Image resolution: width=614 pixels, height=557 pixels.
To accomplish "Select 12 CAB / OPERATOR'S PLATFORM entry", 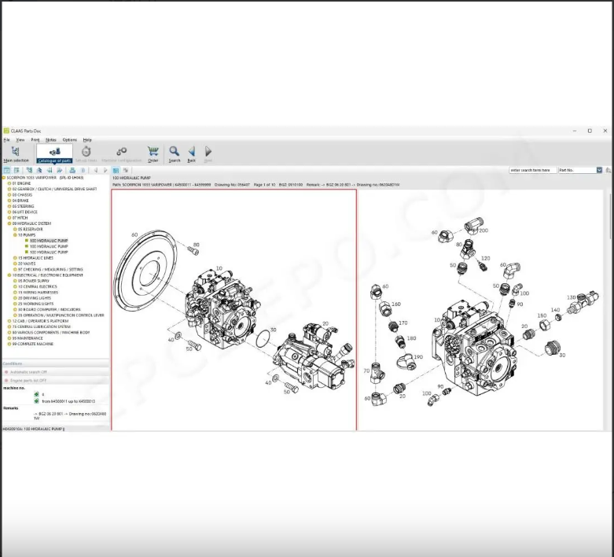I will (39, 321).
